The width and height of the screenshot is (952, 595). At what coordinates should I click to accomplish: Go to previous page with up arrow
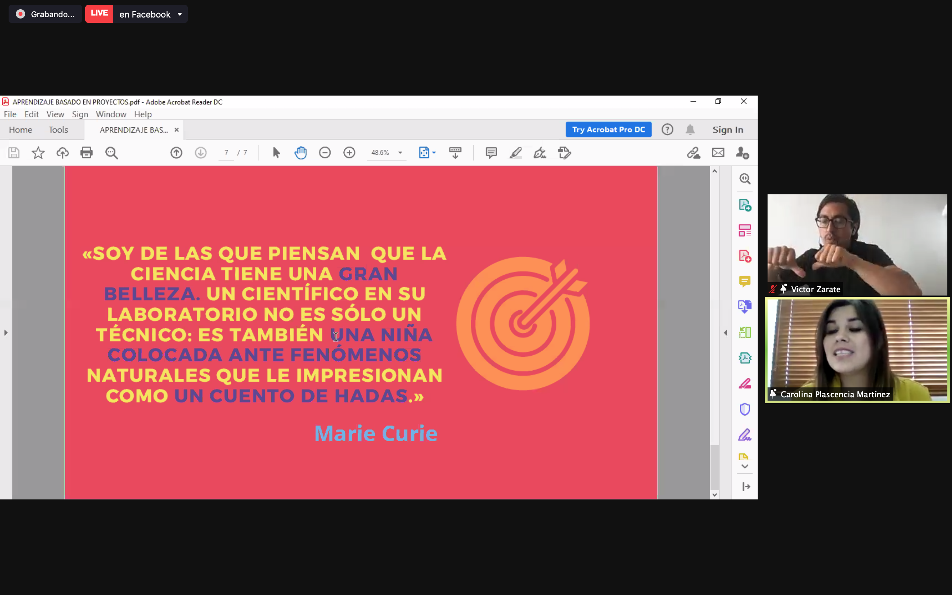[176, 153]
